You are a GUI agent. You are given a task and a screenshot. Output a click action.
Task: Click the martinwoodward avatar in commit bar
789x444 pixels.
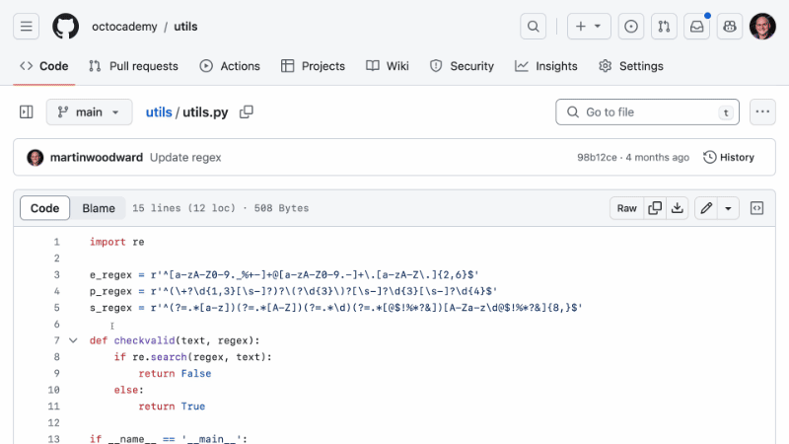[x=36, y=158]
